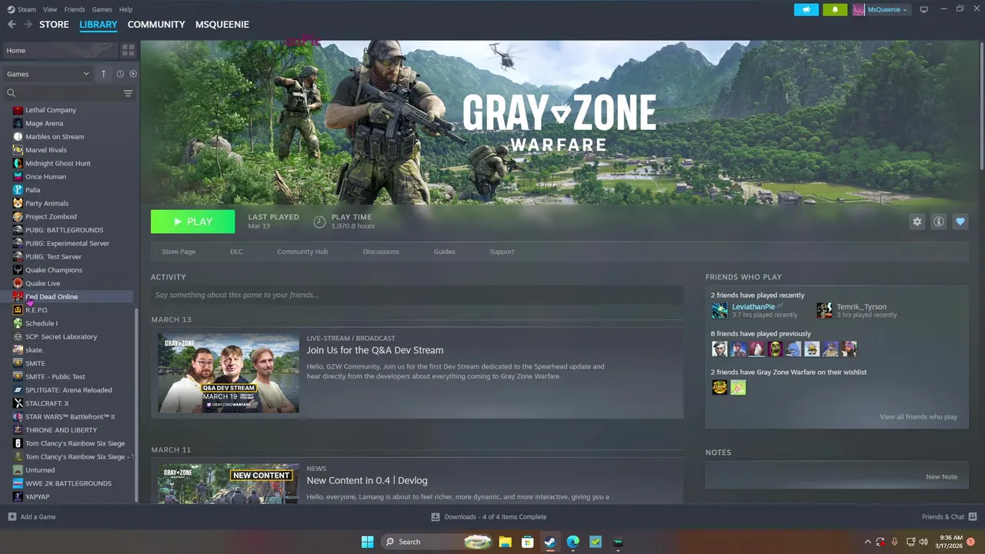The width and height of the screenshot is (985, 554).
Task: Click the green PLAY button
Action: coord(192,222)
